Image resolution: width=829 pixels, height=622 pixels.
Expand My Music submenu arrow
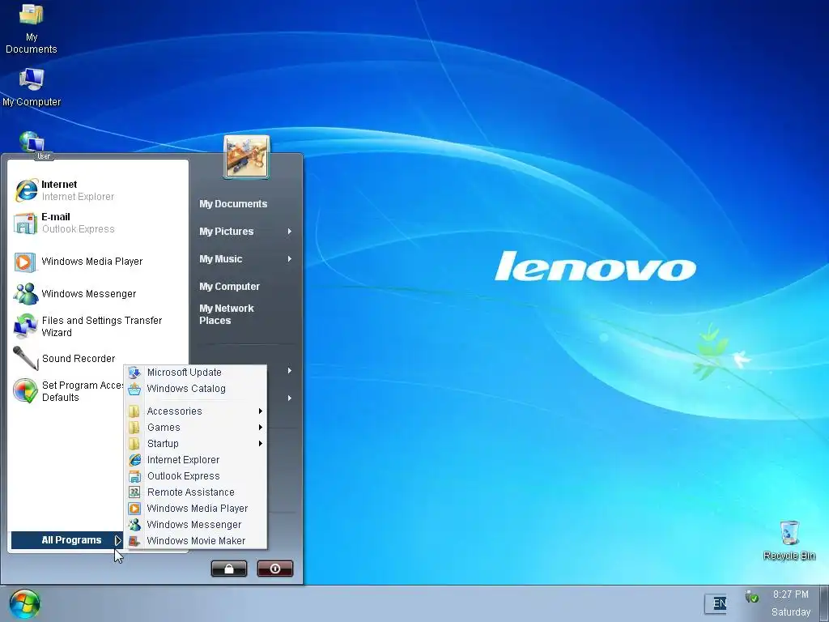290,259
